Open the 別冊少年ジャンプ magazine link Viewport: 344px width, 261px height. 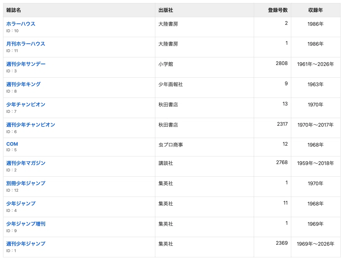pos(26,183)
